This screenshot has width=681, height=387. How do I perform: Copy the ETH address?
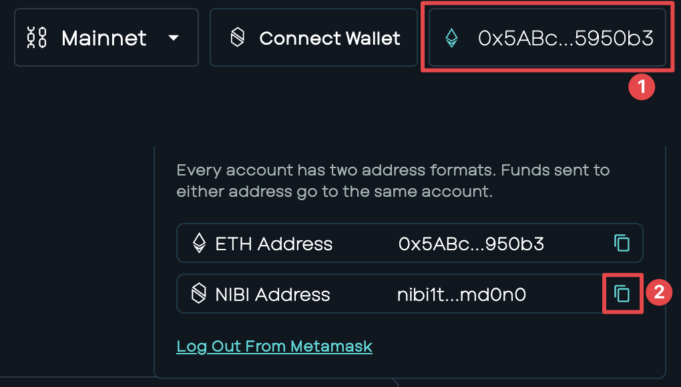pyautogui.click(x=622, y=243)
